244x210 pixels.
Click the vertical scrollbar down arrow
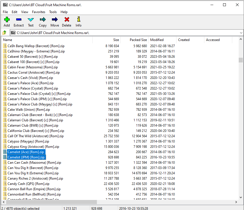tap(241, 197)
